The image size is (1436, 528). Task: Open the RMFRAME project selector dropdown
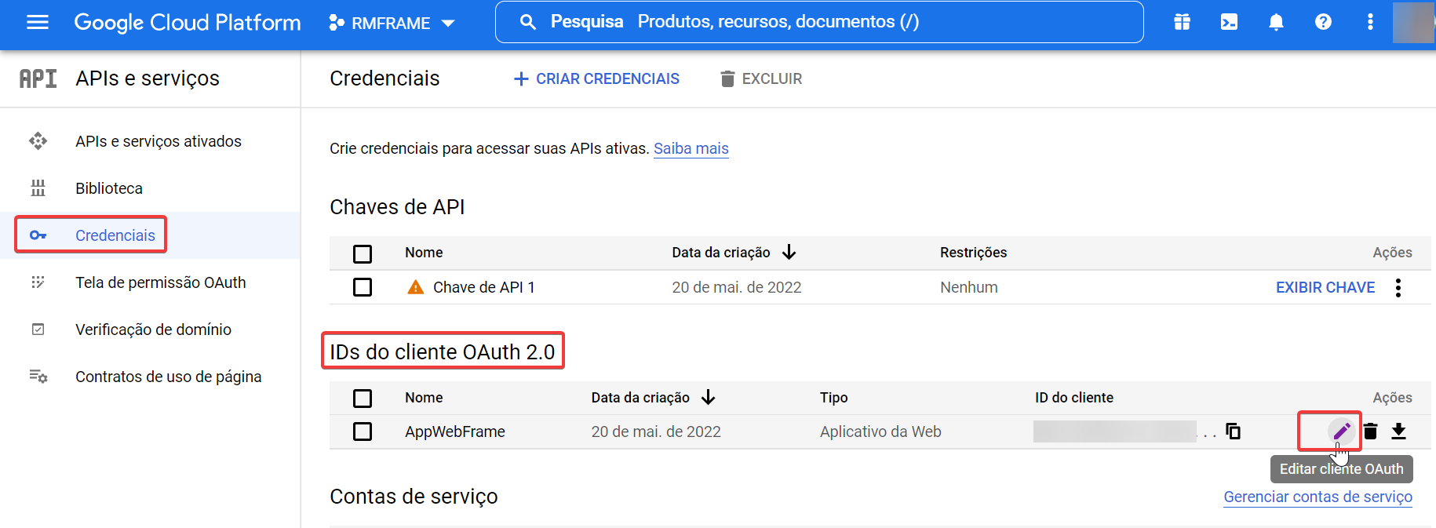(x=392, y=23)
